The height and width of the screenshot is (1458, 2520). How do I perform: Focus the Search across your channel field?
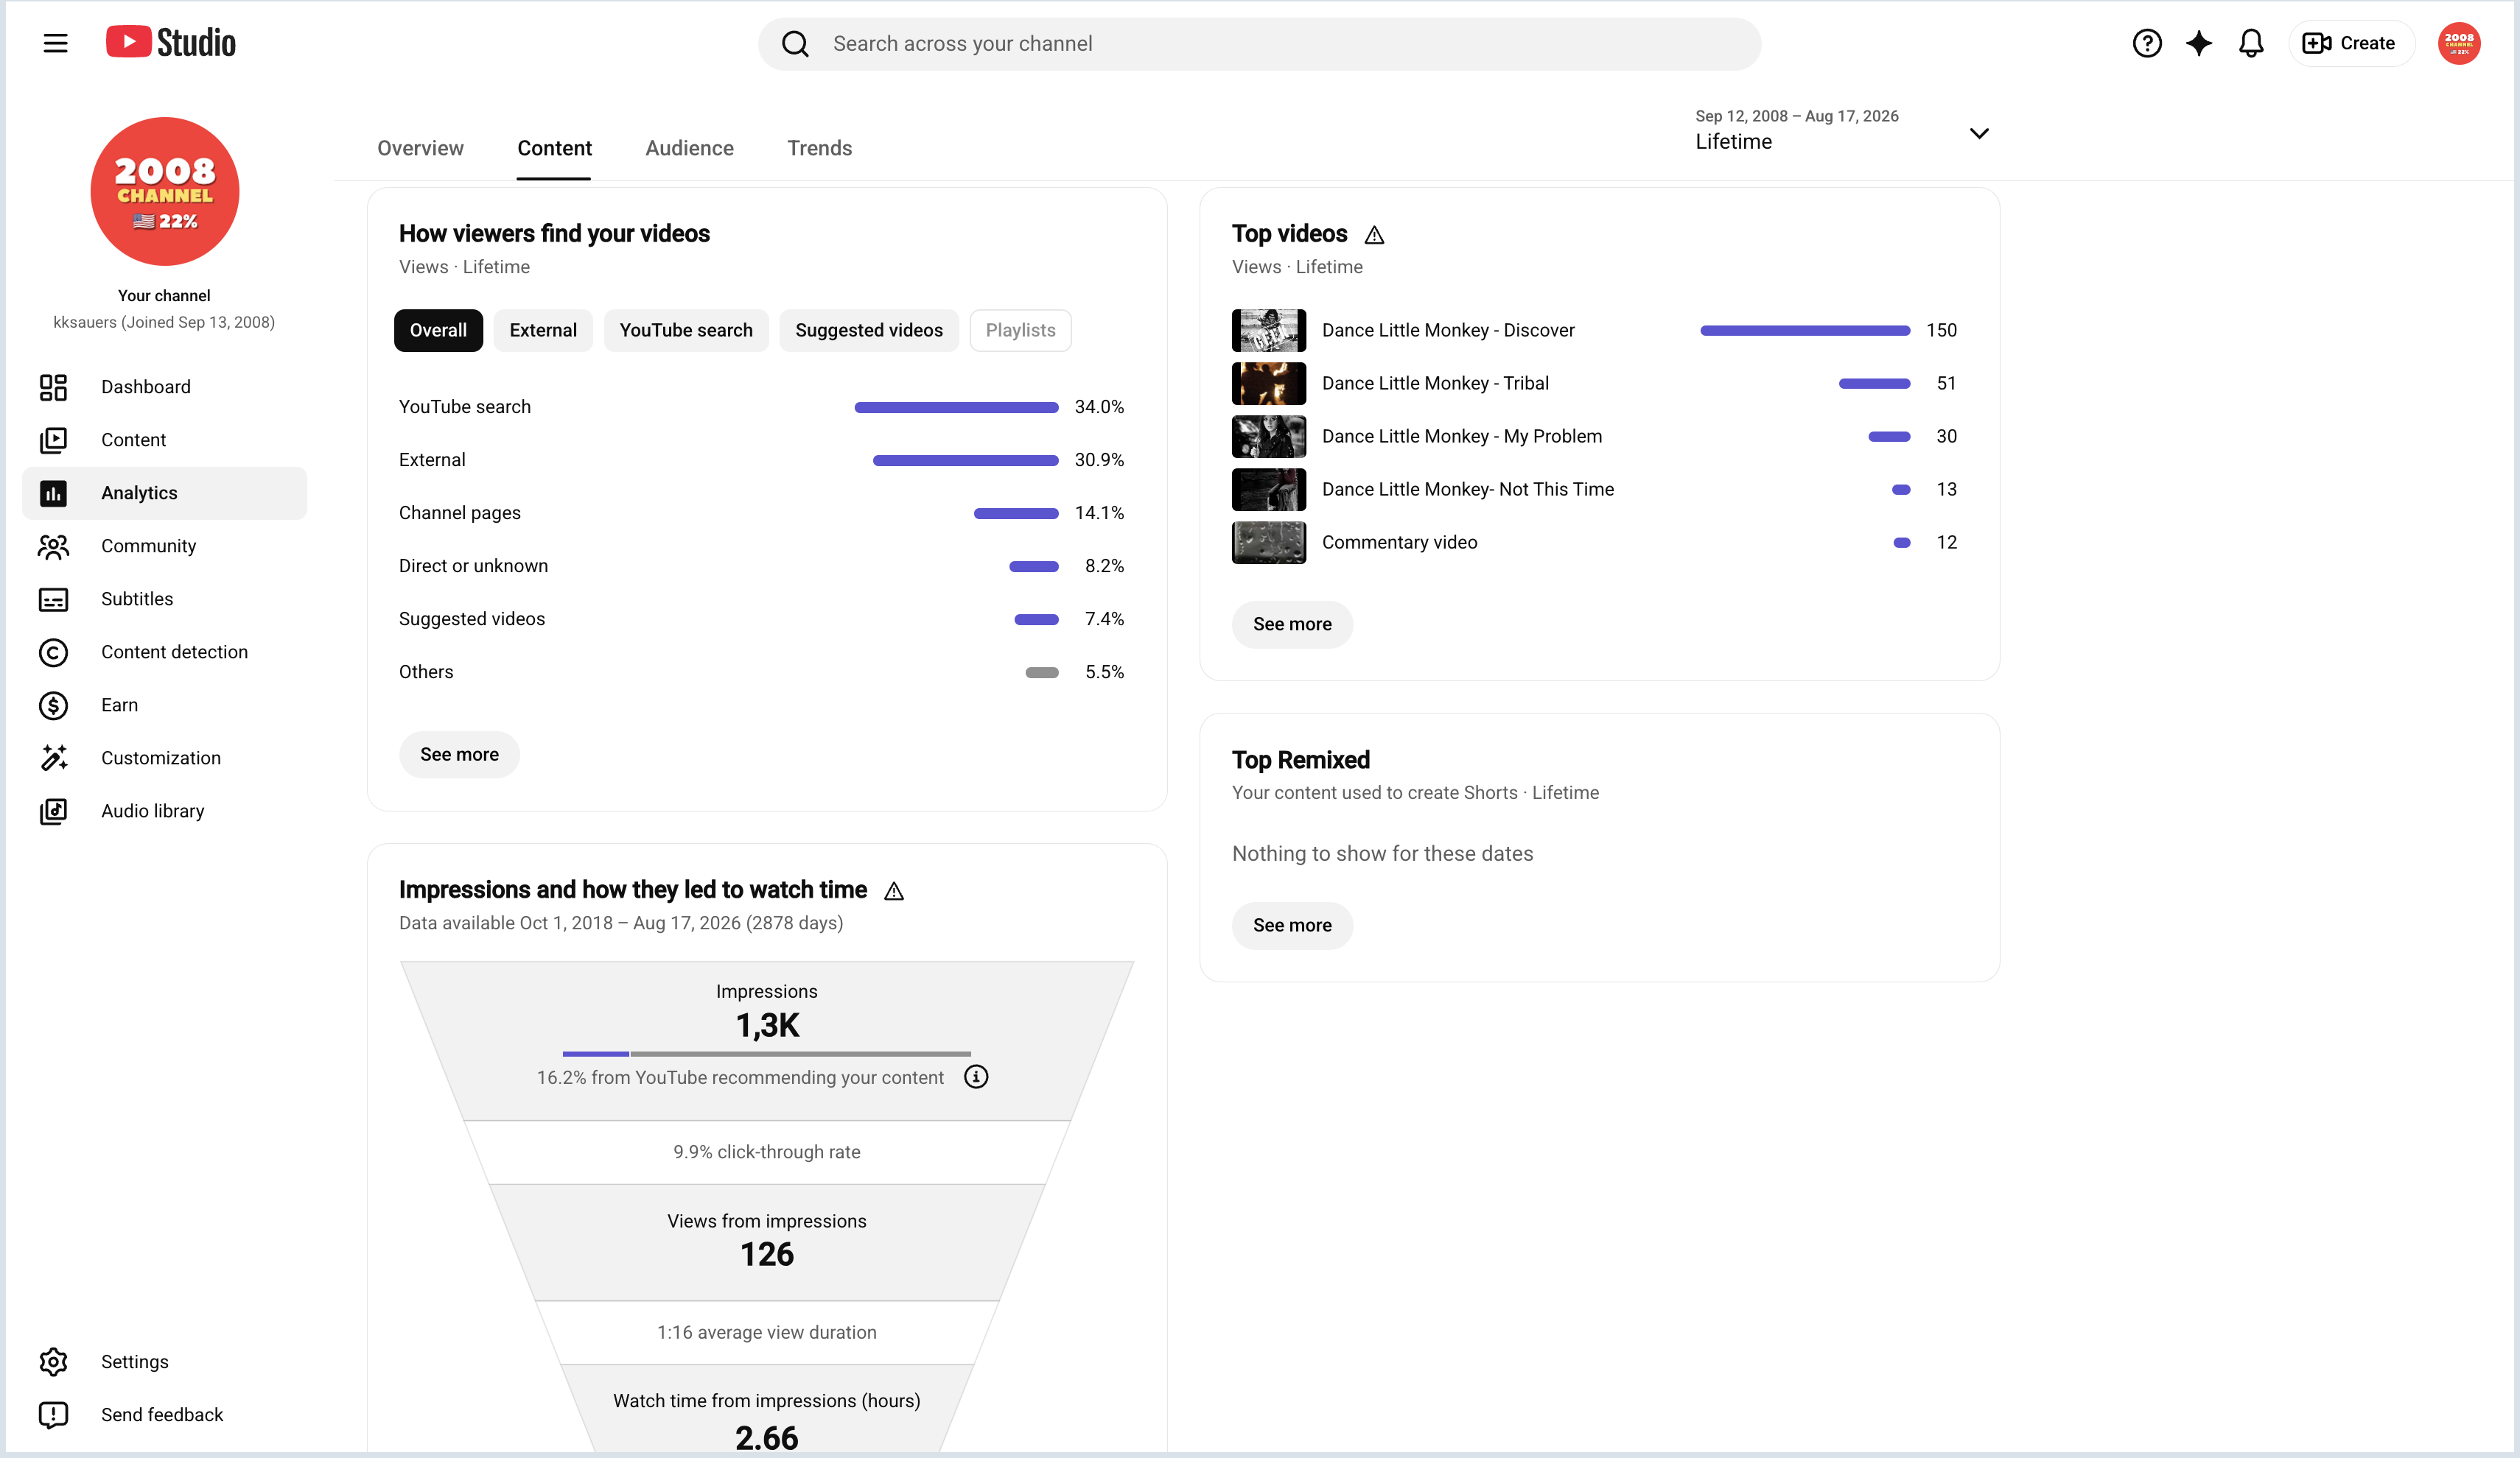1259,44
